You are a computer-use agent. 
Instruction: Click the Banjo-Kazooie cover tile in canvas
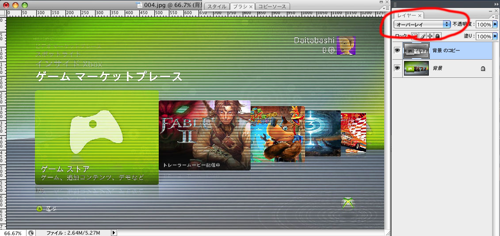278,134
